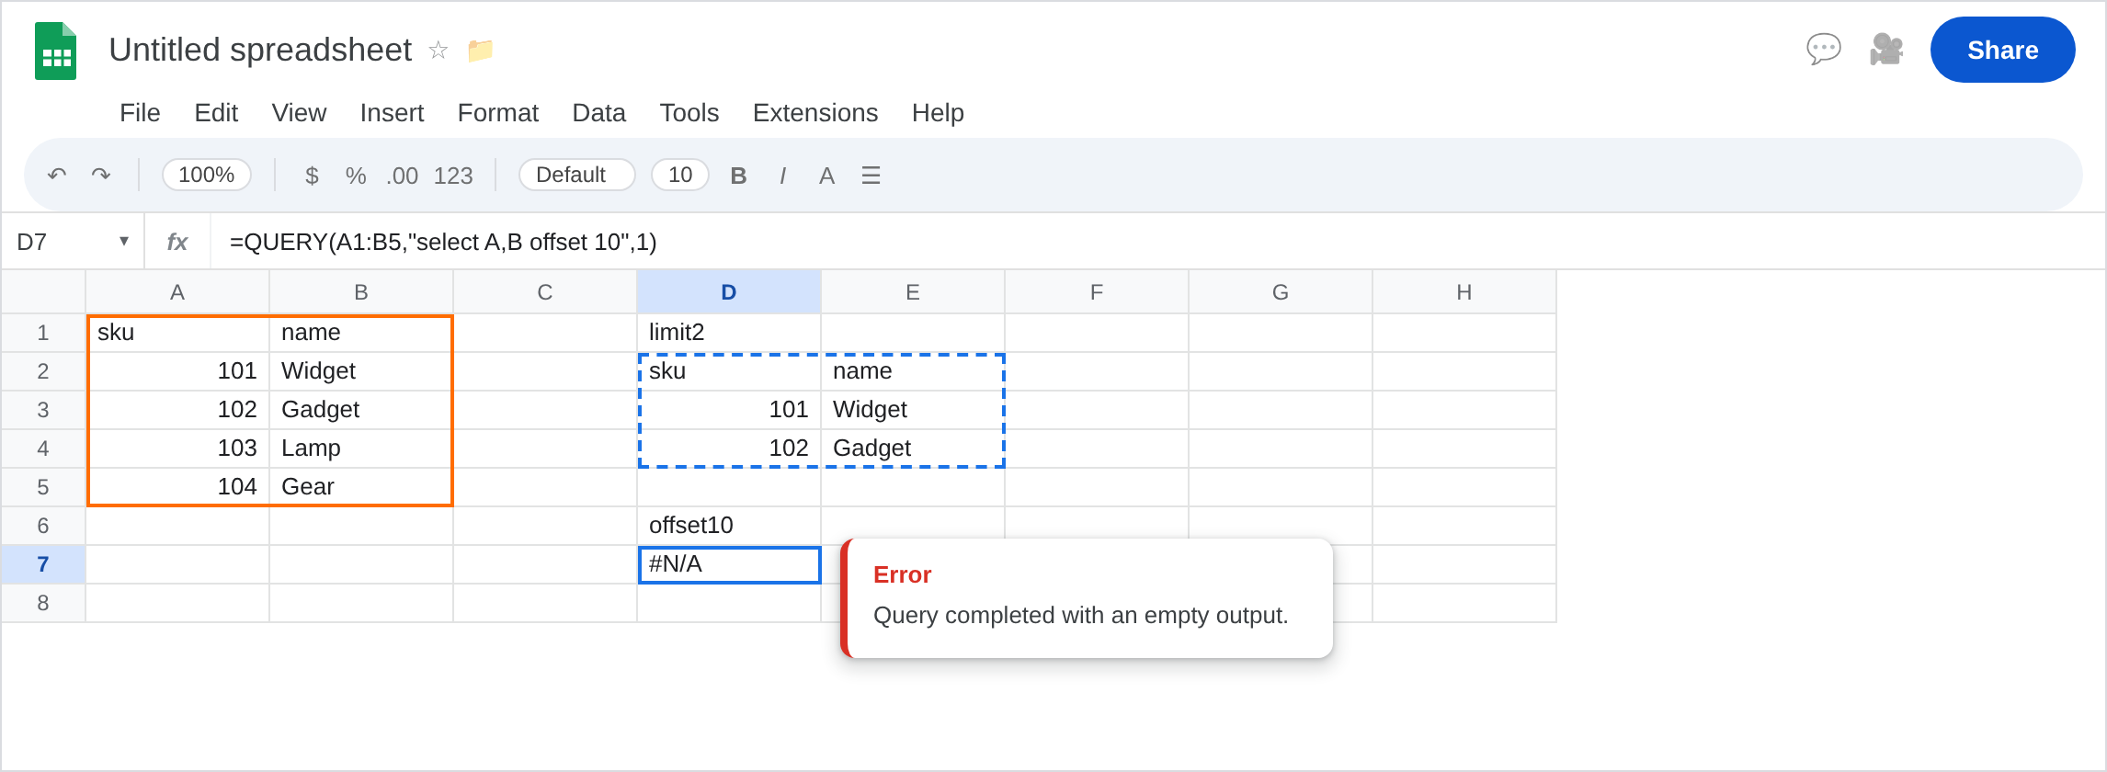Toggle italic formatting

(782, 176)
